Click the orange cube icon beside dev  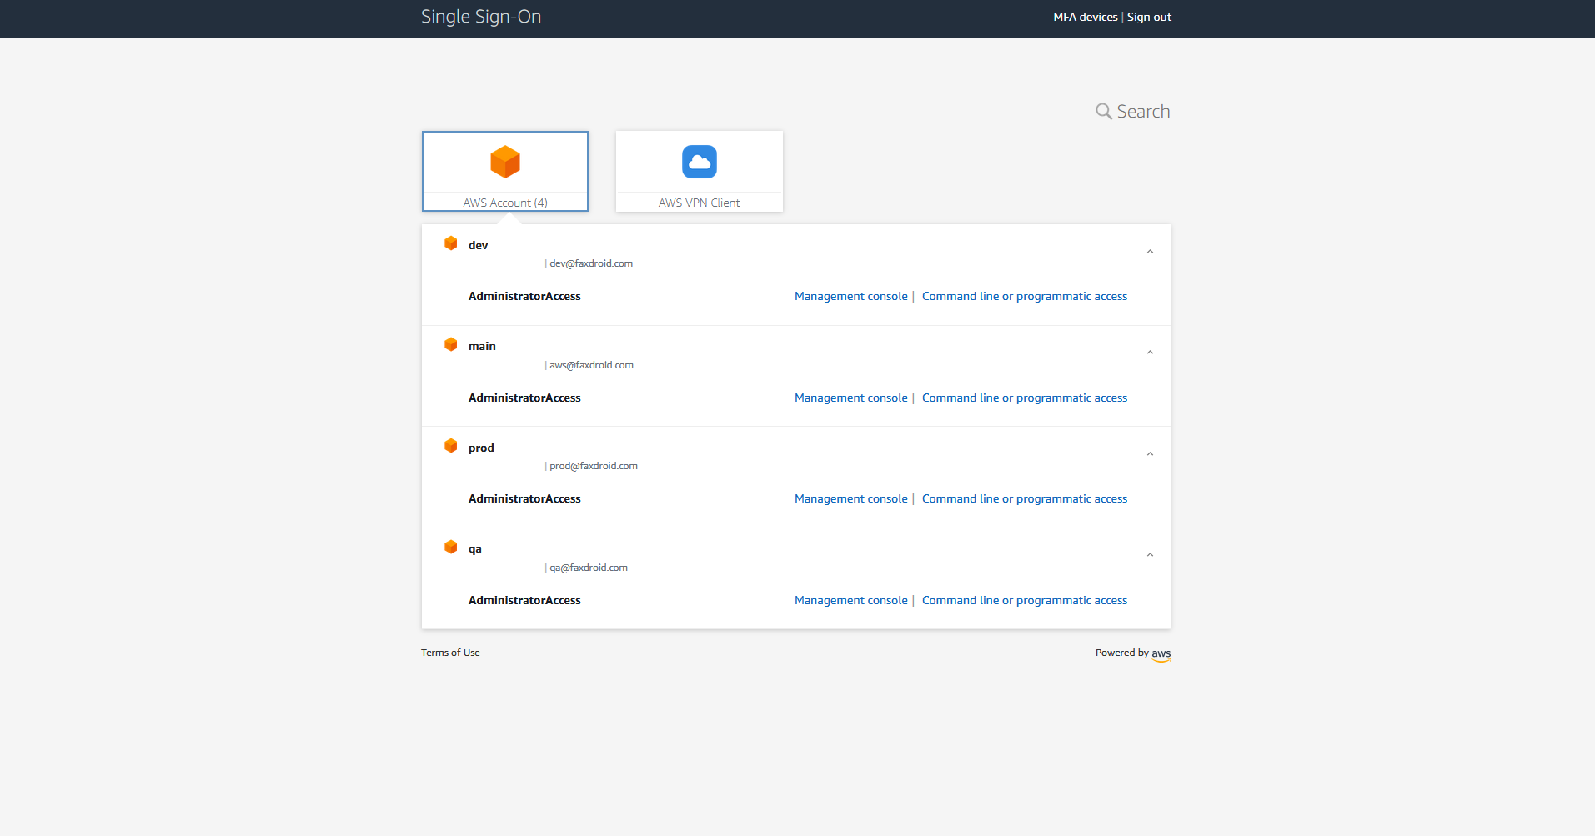[451, 243]
